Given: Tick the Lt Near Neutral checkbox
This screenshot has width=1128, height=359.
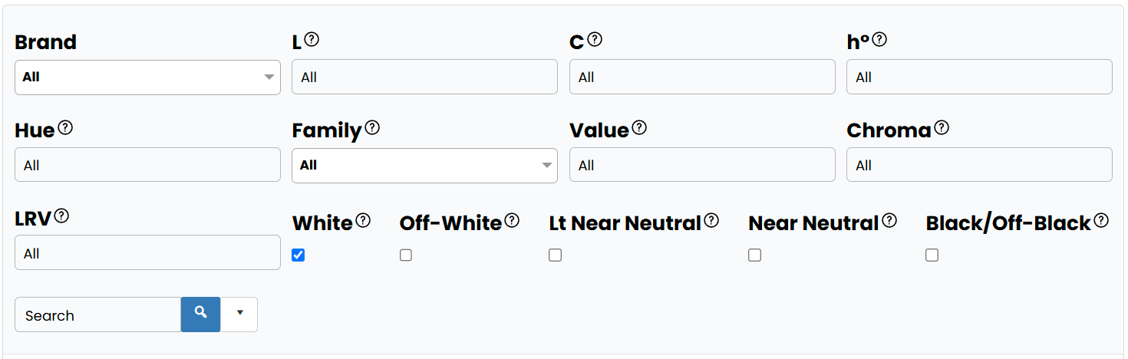Looking at the screenshot, I should tap(556, 255).
